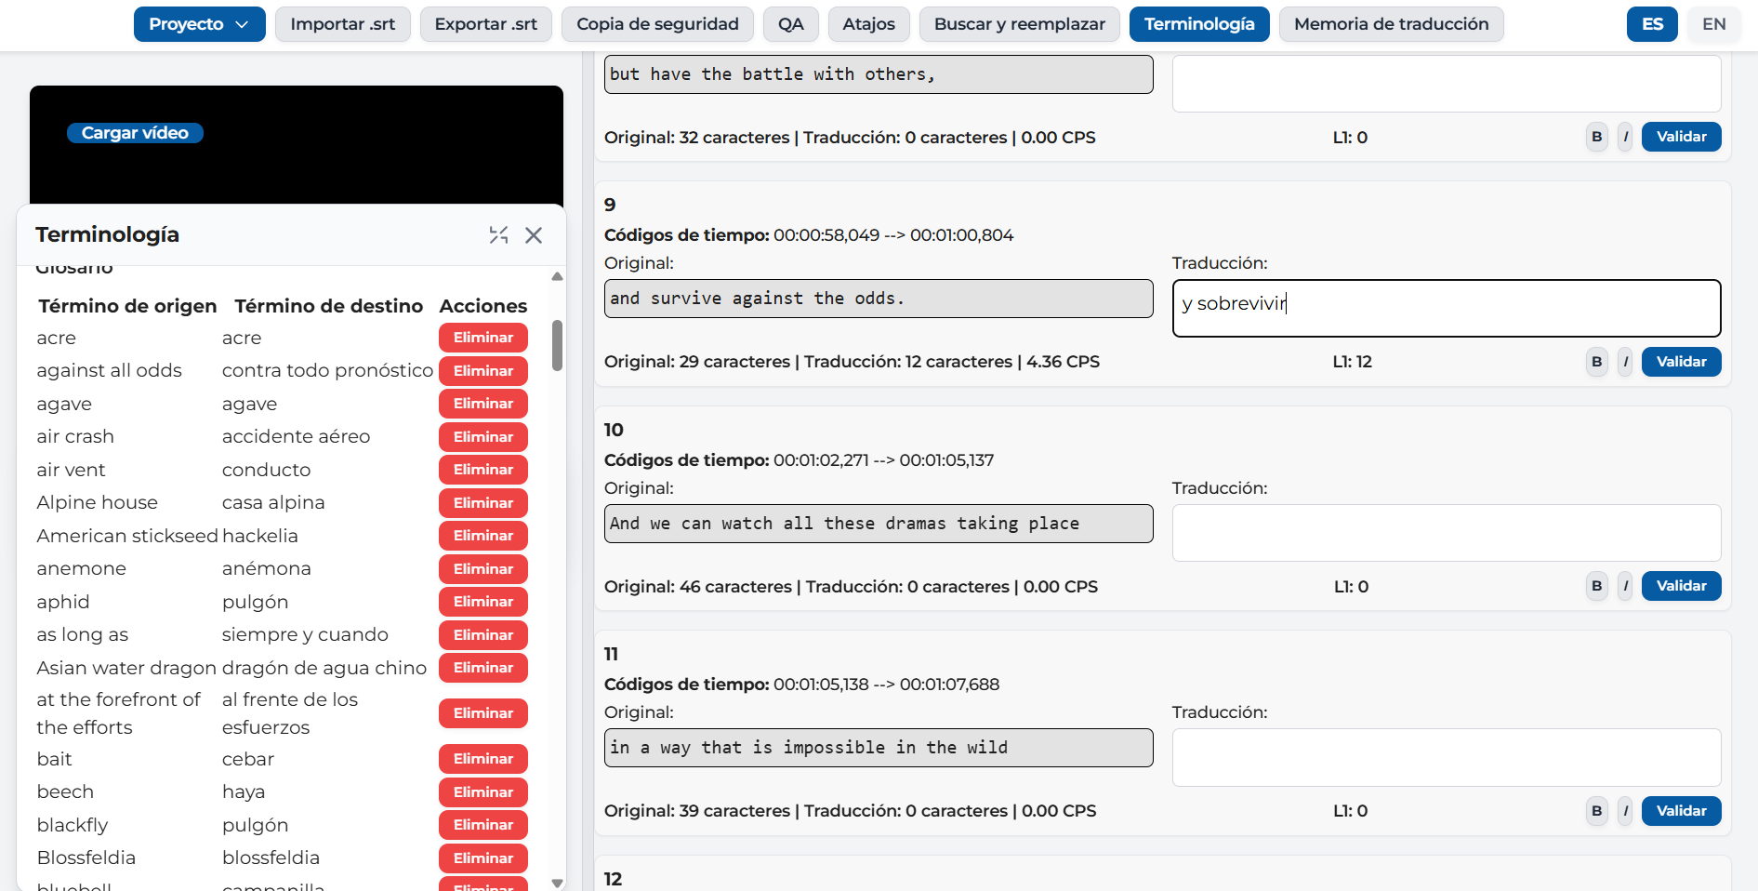Delete the 'bait' glossary entry
The height and width of the screenshot is (891, 1758).
(x=483, y=759)
